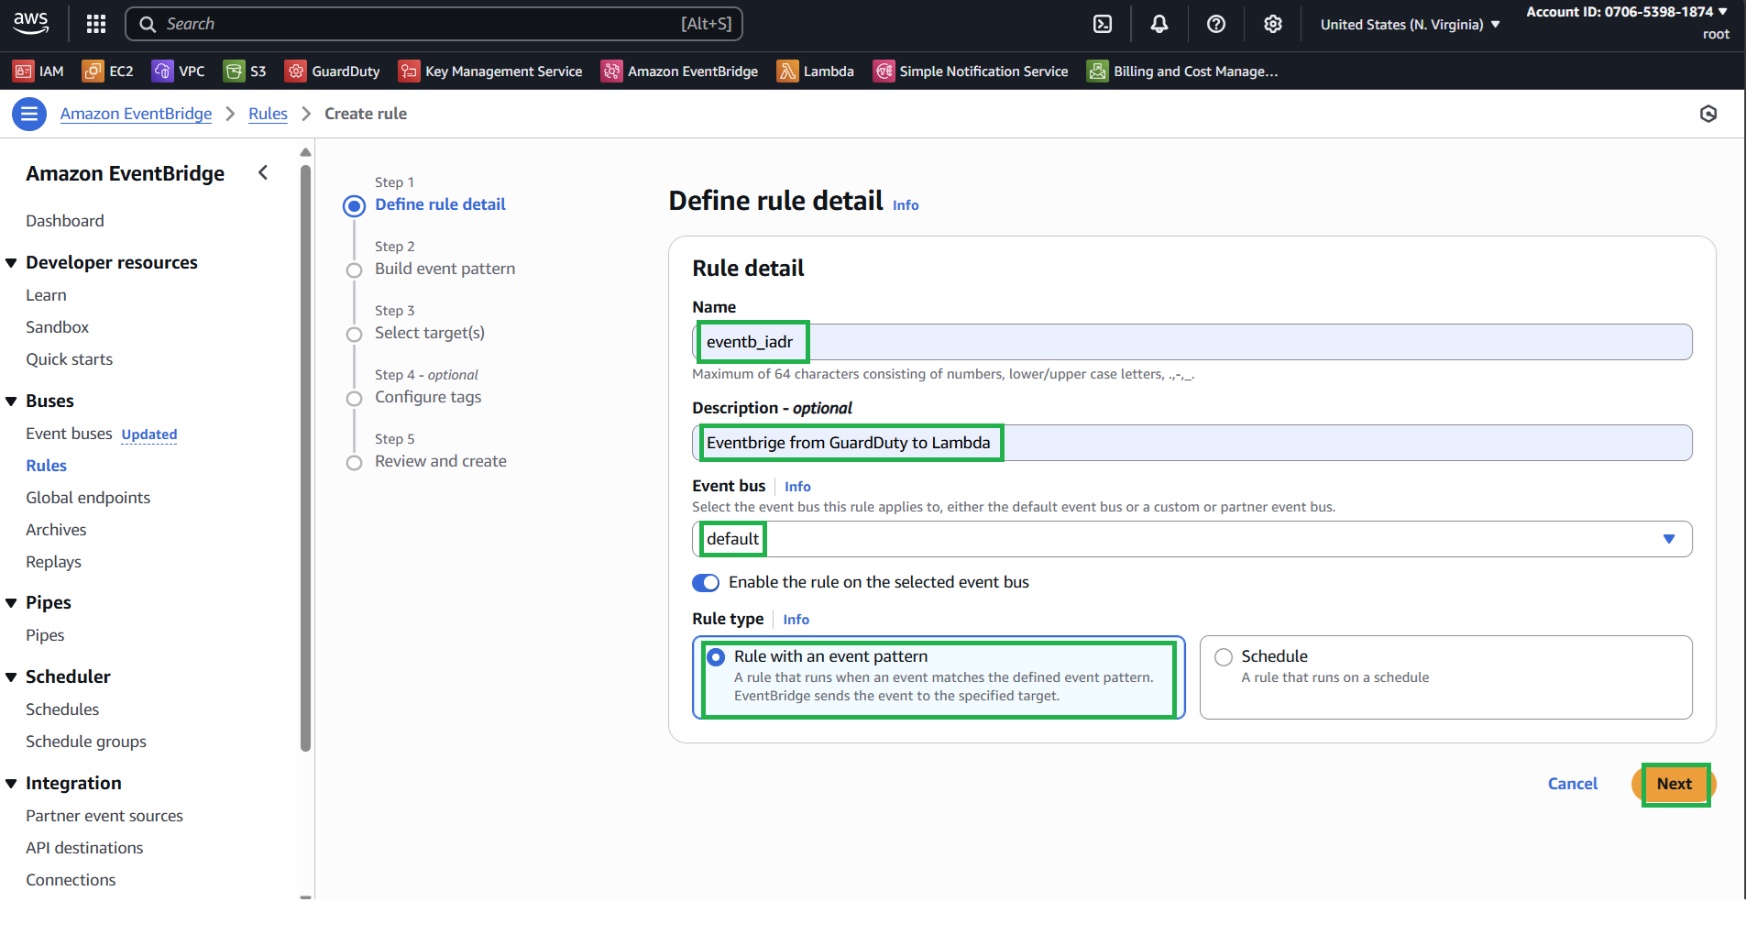Open the hexagon panel icon at top right
This screenshot has height=935, width=1746.
[1708, 114]
